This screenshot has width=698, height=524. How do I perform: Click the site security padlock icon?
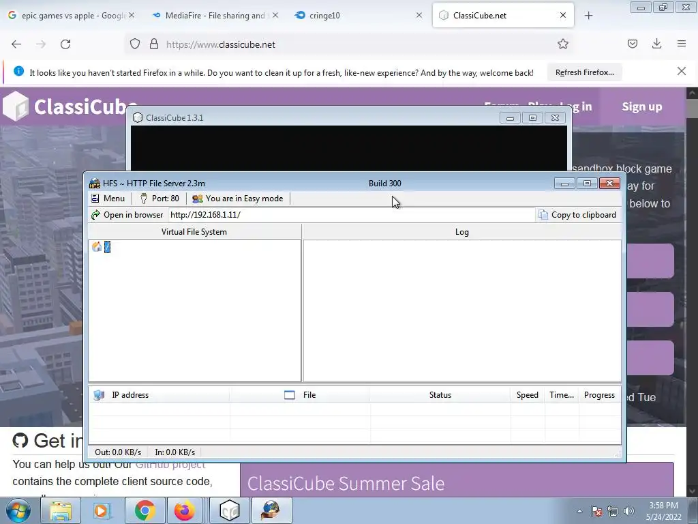154,44
